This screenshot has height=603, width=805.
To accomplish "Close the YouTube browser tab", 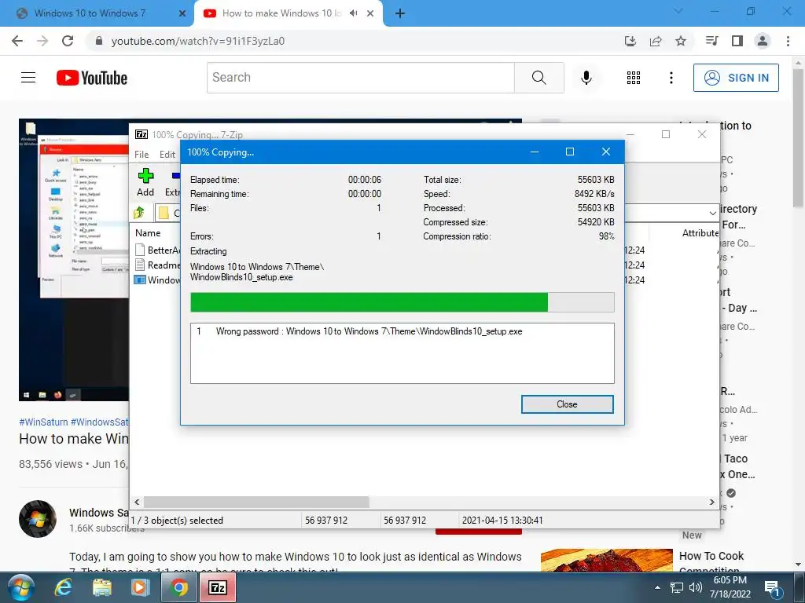I will point(370,13).
